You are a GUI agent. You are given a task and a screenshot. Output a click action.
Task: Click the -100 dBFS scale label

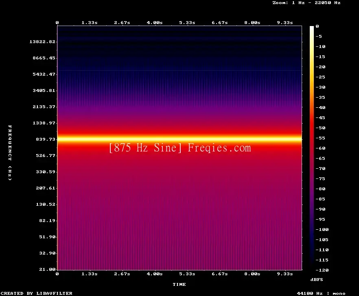[322, 229]
